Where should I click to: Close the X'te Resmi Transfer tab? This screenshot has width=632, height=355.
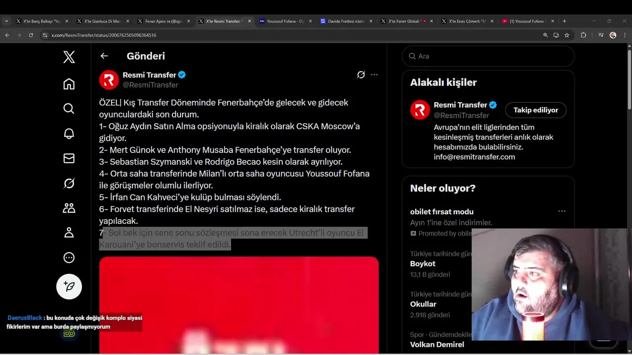click(x=249, y=21)
